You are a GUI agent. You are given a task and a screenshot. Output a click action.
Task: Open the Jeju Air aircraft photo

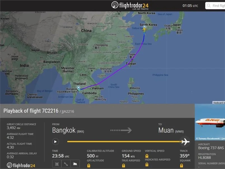[x=210, y=122]
